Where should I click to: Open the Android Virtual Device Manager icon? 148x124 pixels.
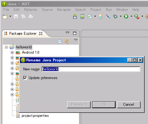(x=82, y=16)
